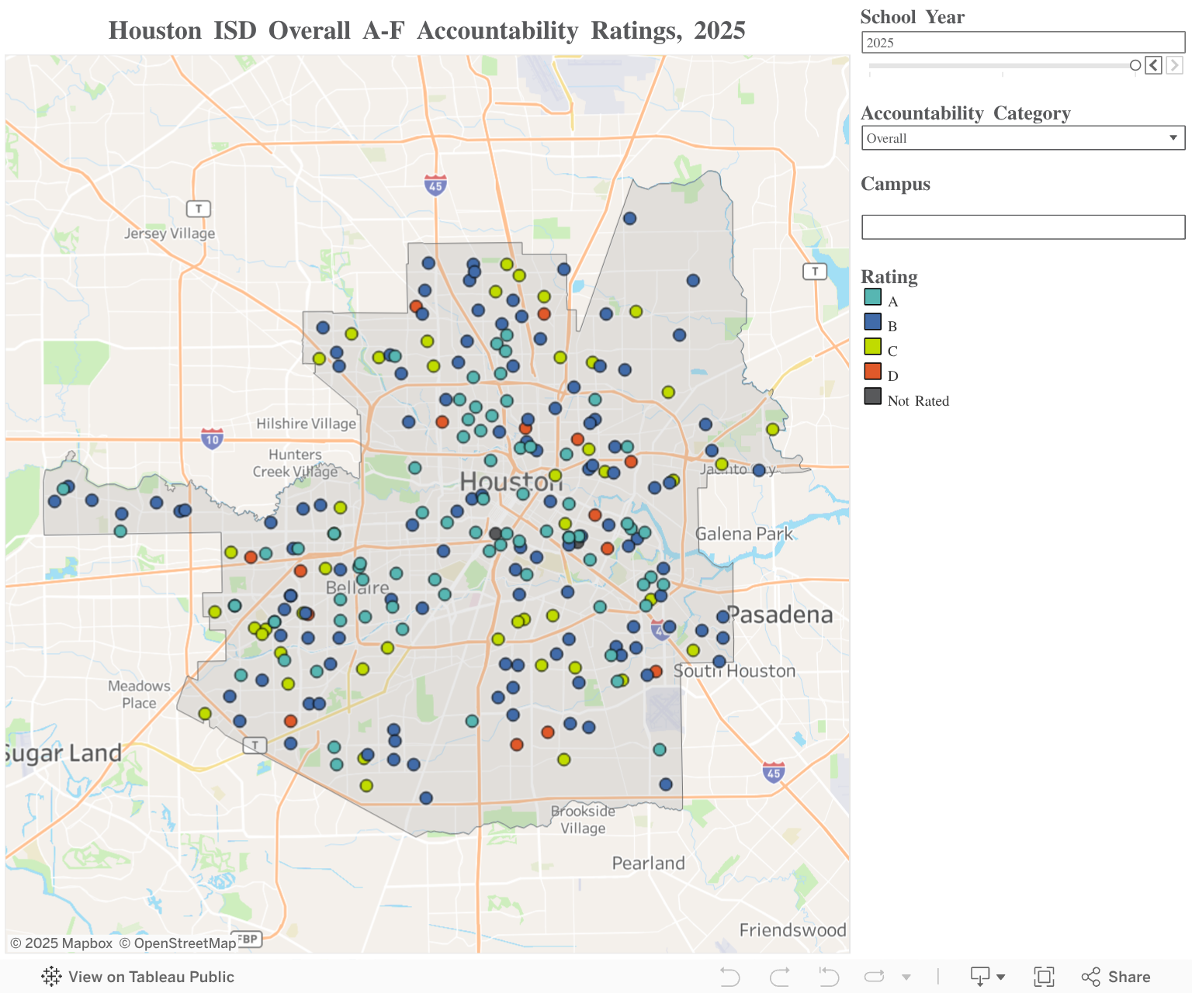Open the Mapbox attribution link
The width and height of the screenshot is (1192, 993).
pos(61,943)
